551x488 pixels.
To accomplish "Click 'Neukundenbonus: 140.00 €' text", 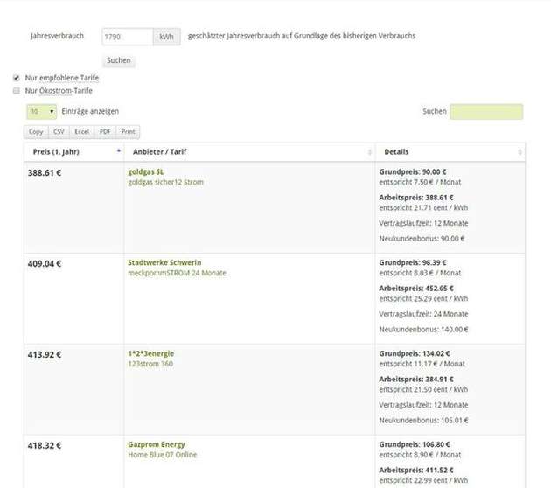I will pyautogui.click(x=424, y=330).
